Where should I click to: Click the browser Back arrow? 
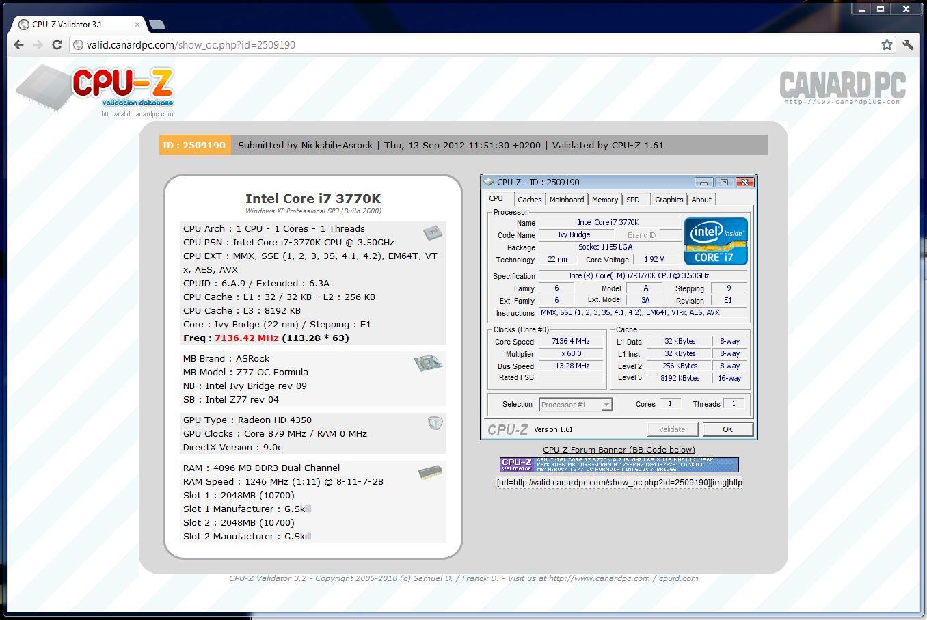pyautogui.click(x=18, y=44)
